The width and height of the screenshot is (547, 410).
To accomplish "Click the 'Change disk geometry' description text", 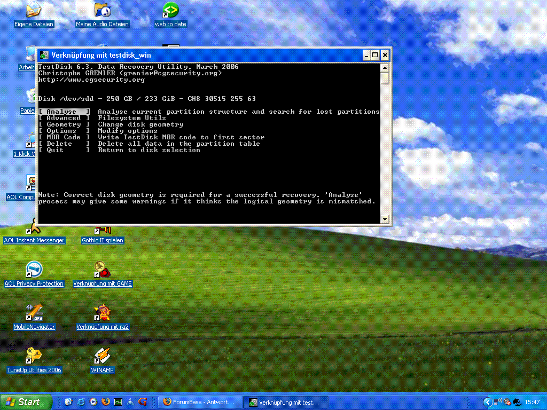I will [x=140, y=124].
